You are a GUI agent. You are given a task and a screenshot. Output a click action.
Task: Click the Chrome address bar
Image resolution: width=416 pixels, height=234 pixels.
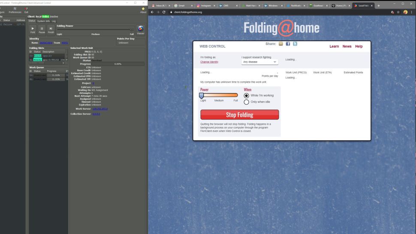tap(279, 12)
